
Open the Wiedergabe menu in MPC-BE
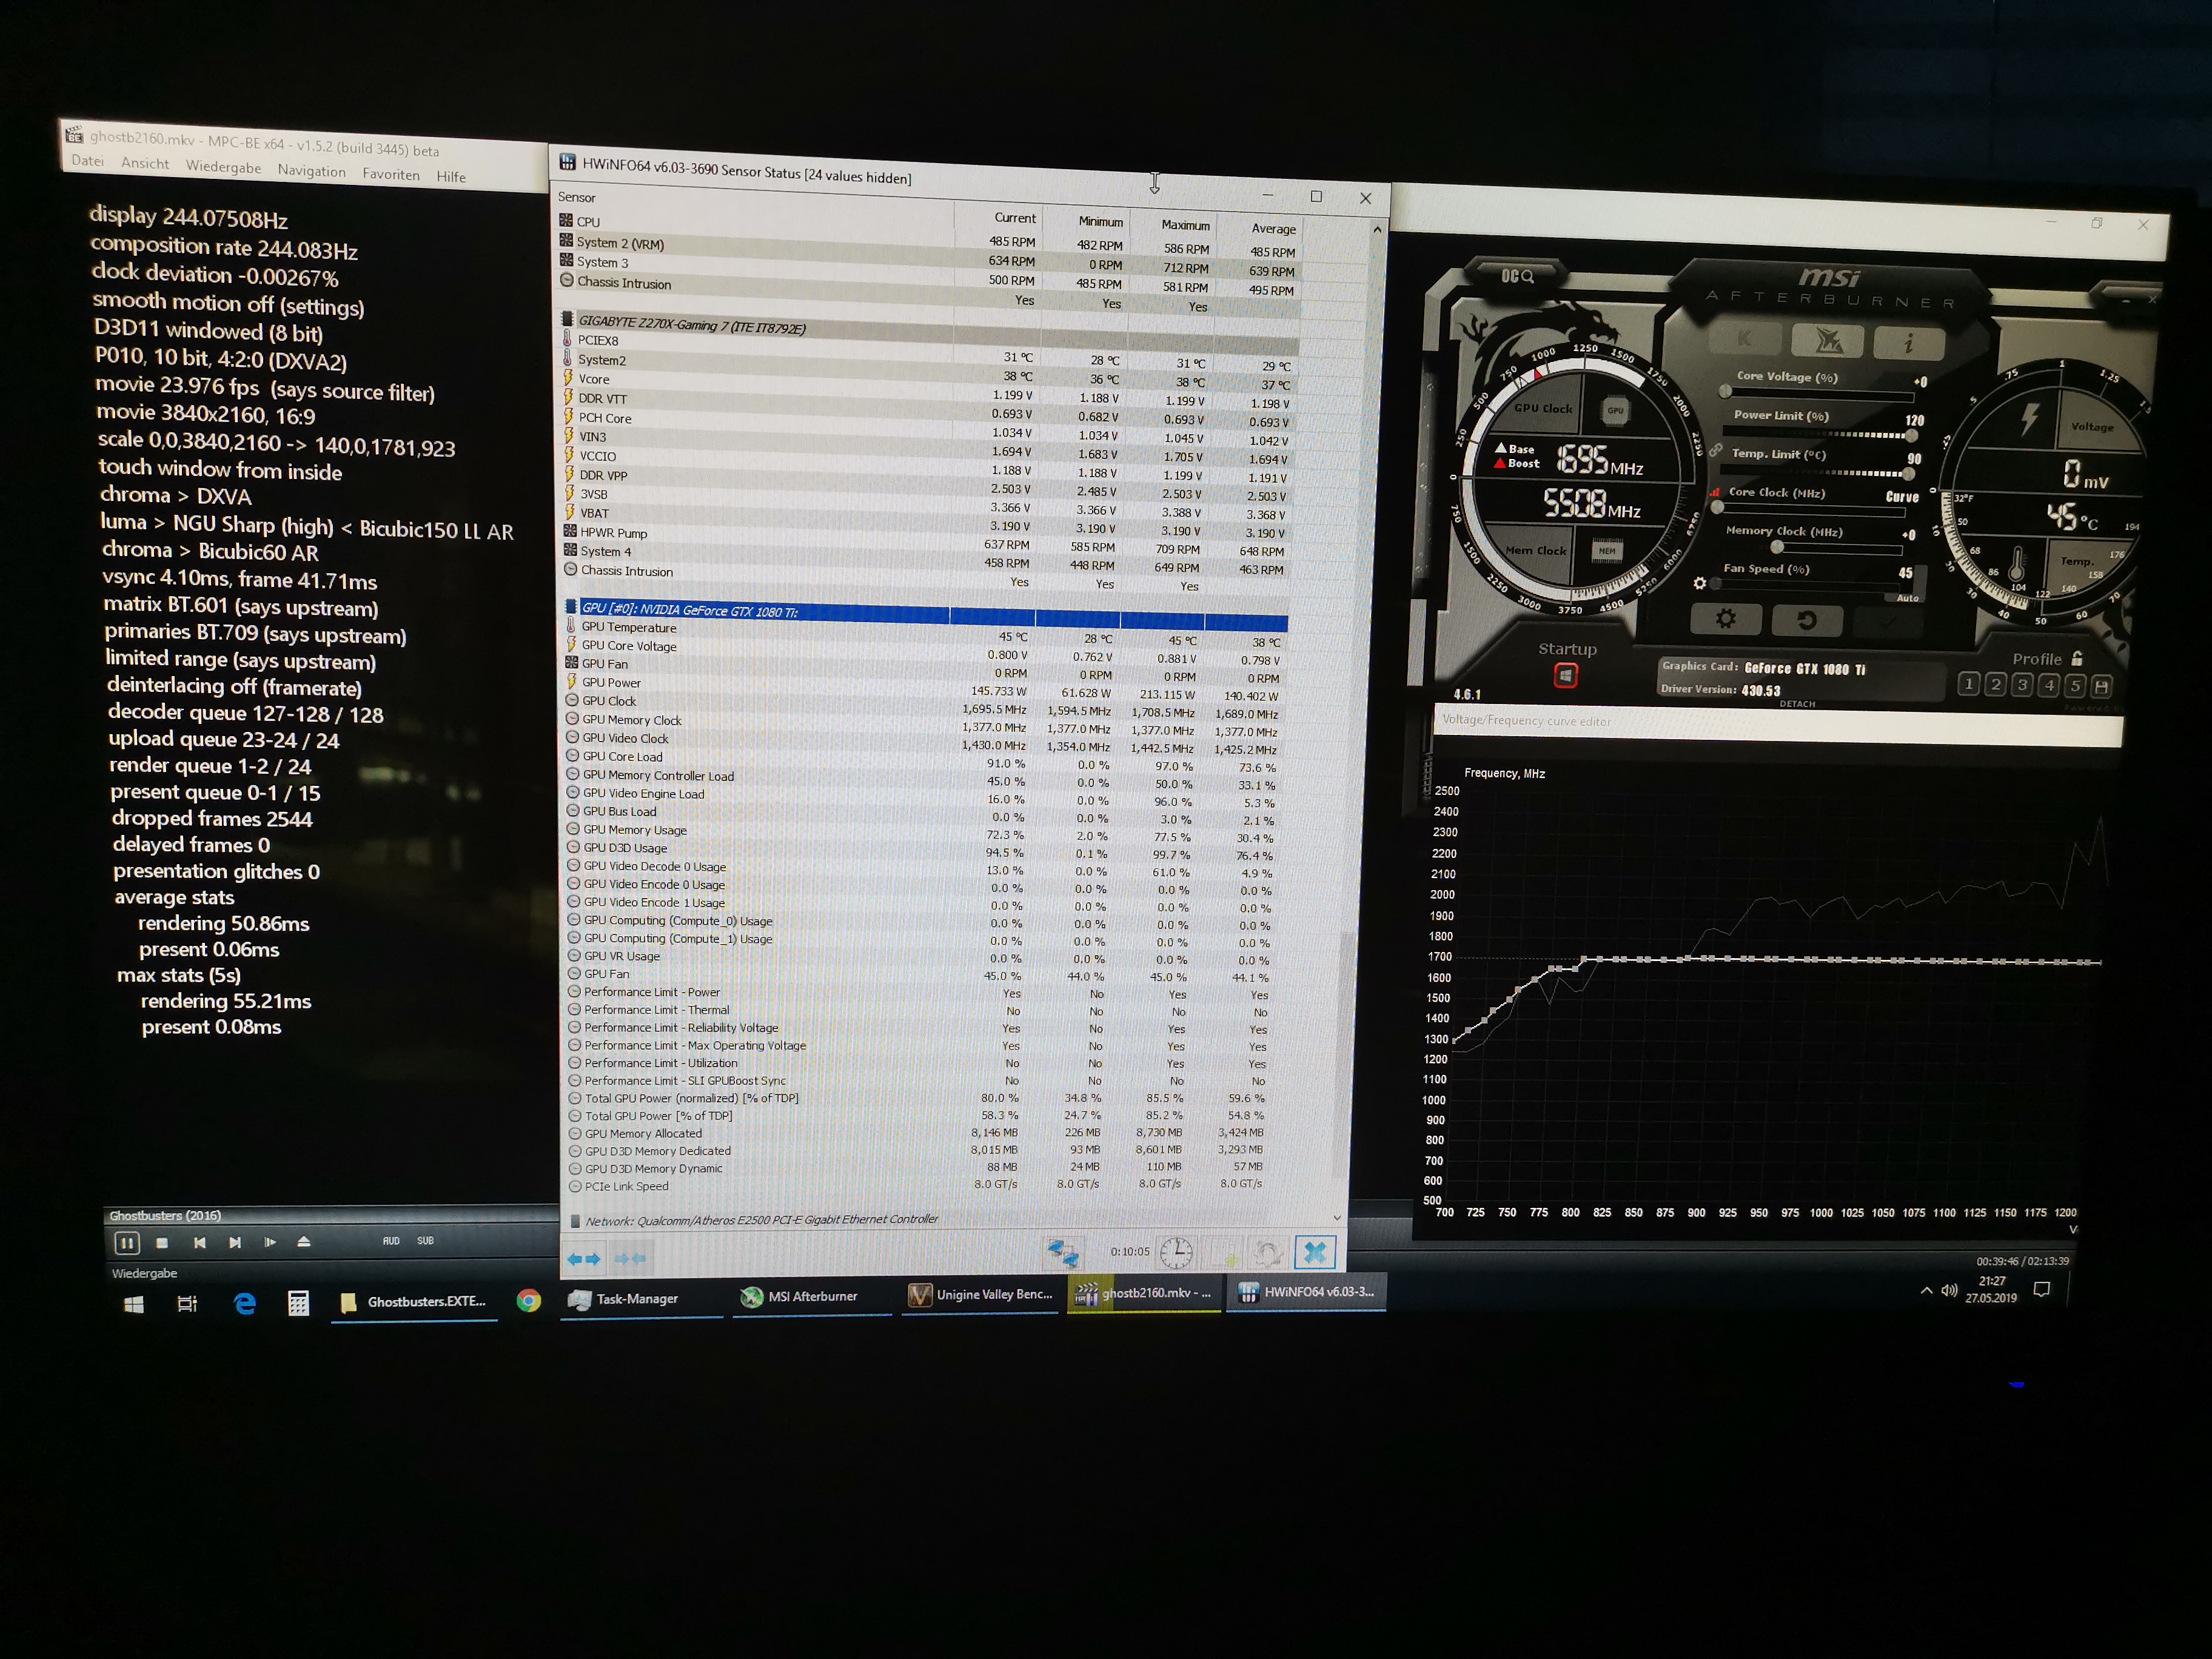click(223, 167)
